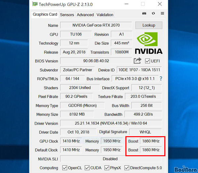Viewport: 198px width, 173px height.
Task: Toggle the DirectCompute 5.0 checkbox
Action: click(127, 168)
